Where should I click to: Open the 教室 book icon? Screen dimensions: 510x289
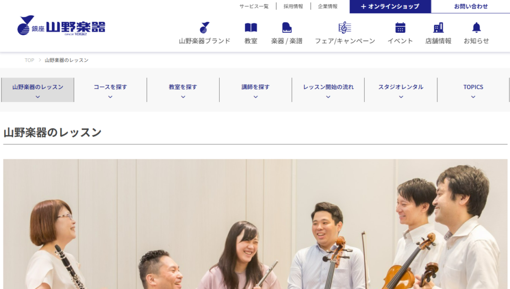(251, 27)
